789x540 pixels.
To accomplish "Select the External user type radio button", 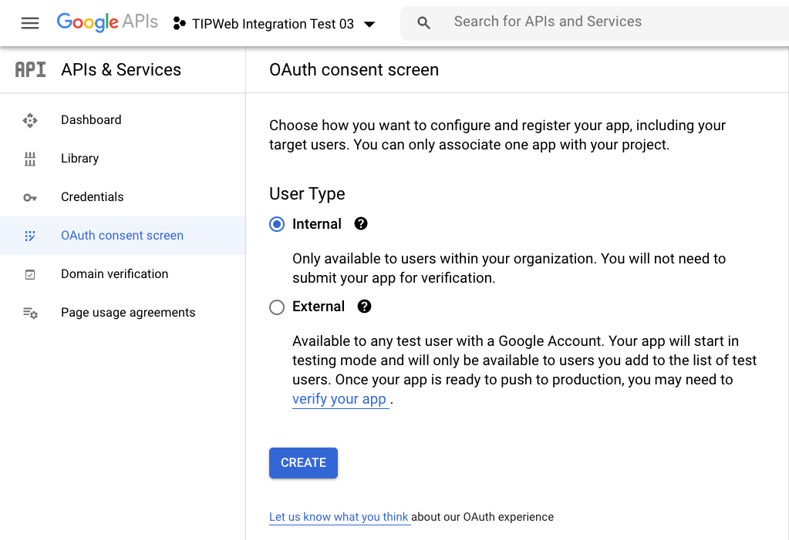I will pyautogui.click(x=277, y=307).
